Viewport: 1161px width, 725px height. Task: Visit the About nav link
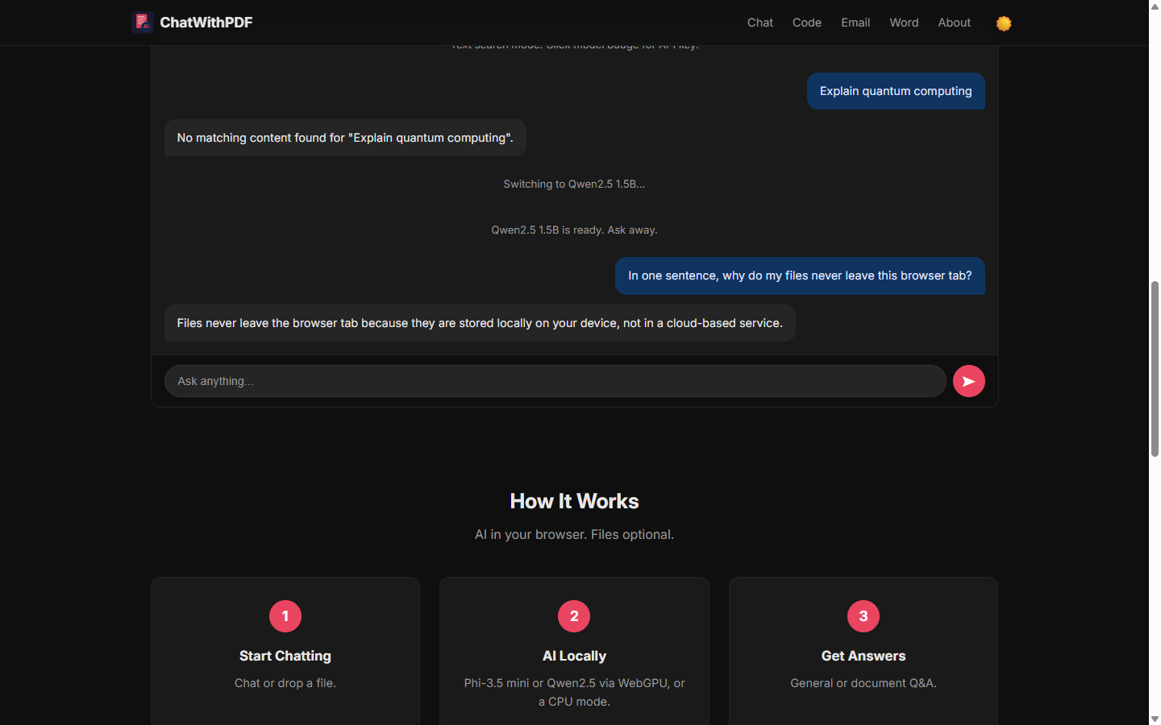click(x=955, y=23)
